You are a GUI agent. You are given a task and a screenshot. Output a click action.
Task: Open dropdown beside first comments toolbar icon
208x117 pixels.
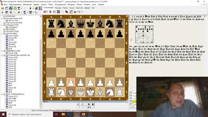point(47,12)
